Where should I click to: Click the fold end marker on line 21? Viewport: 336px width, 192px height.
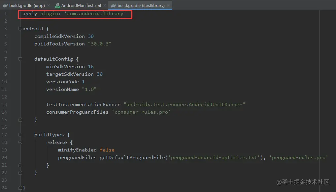(20, 165)
